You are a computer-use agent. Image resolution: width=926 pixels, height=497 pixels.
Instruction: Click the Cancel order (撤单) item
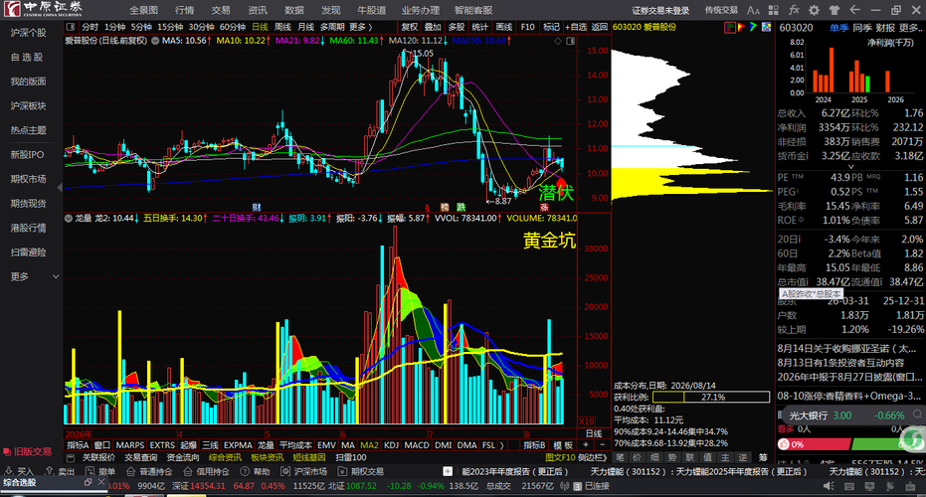(101, 471)
